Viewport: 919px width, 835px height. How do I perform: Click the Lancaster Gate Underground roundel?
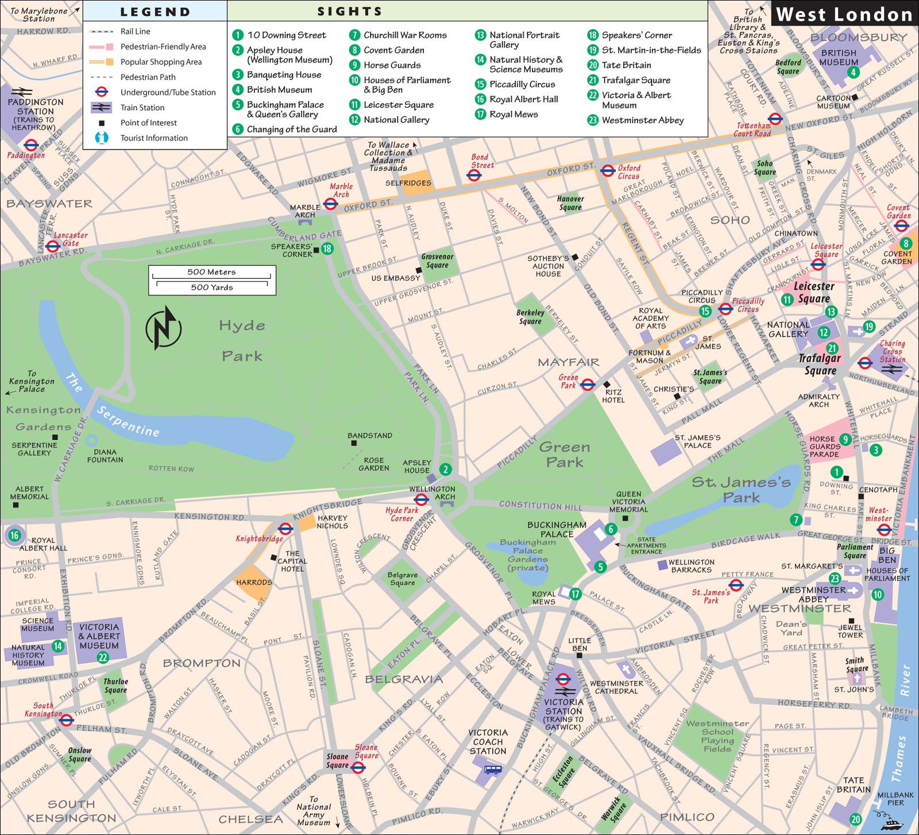52,246
